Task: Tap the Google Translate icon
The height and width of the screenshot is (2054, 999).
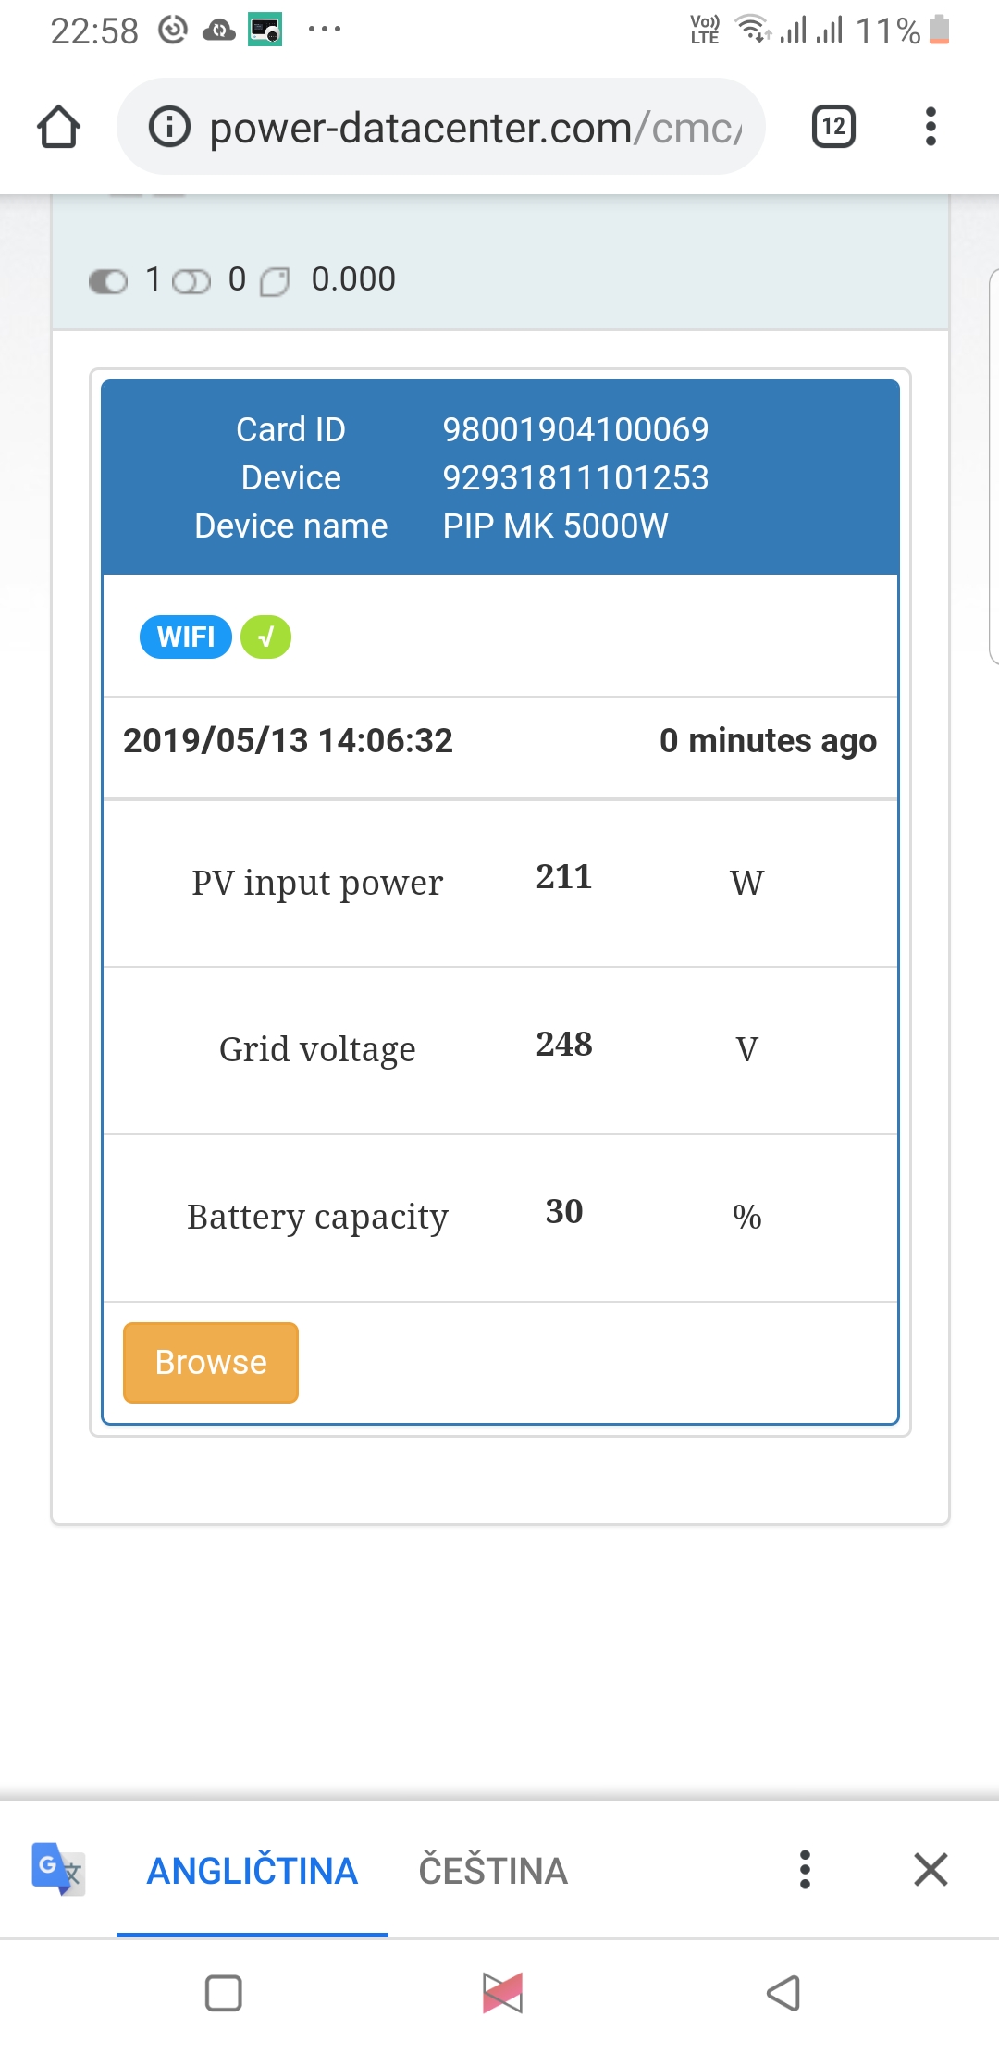Action: (x=57, y=1869)
